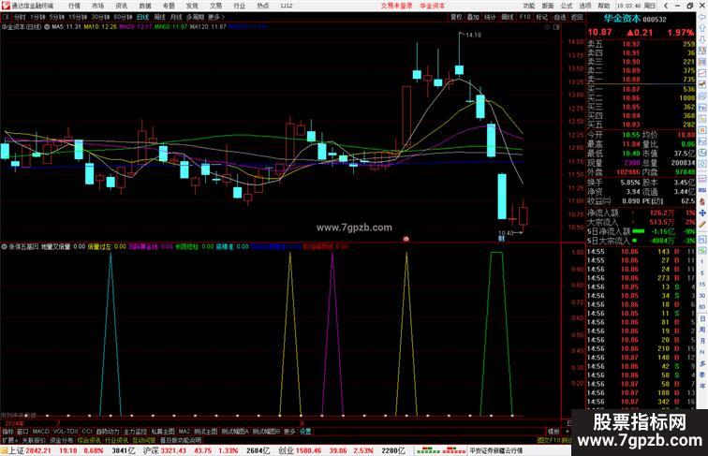Click the yellow icon before 上证 in status bar
Screen dimensions: 708x456
[x=4, y=450]
